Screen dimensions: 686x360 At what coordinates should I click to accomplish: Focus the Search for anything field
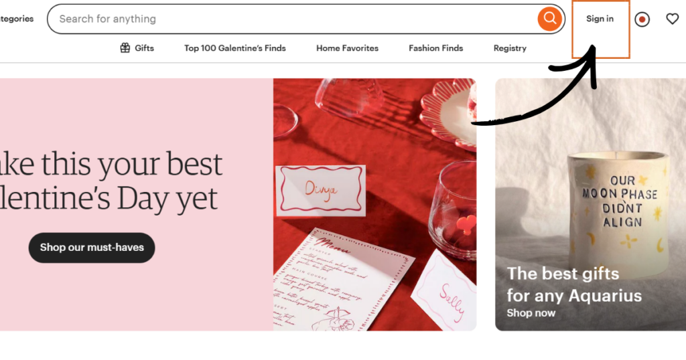click(292, 19)
